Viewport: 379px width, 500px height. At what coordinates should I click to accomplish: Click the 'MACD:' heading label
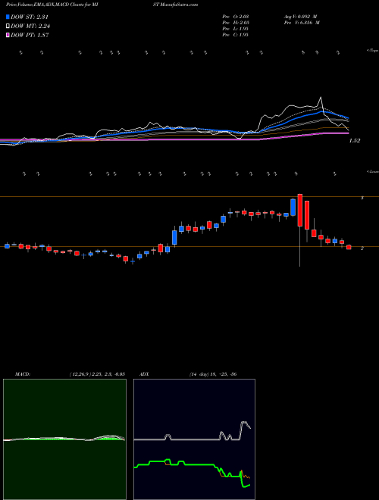(x=23, y=374)
